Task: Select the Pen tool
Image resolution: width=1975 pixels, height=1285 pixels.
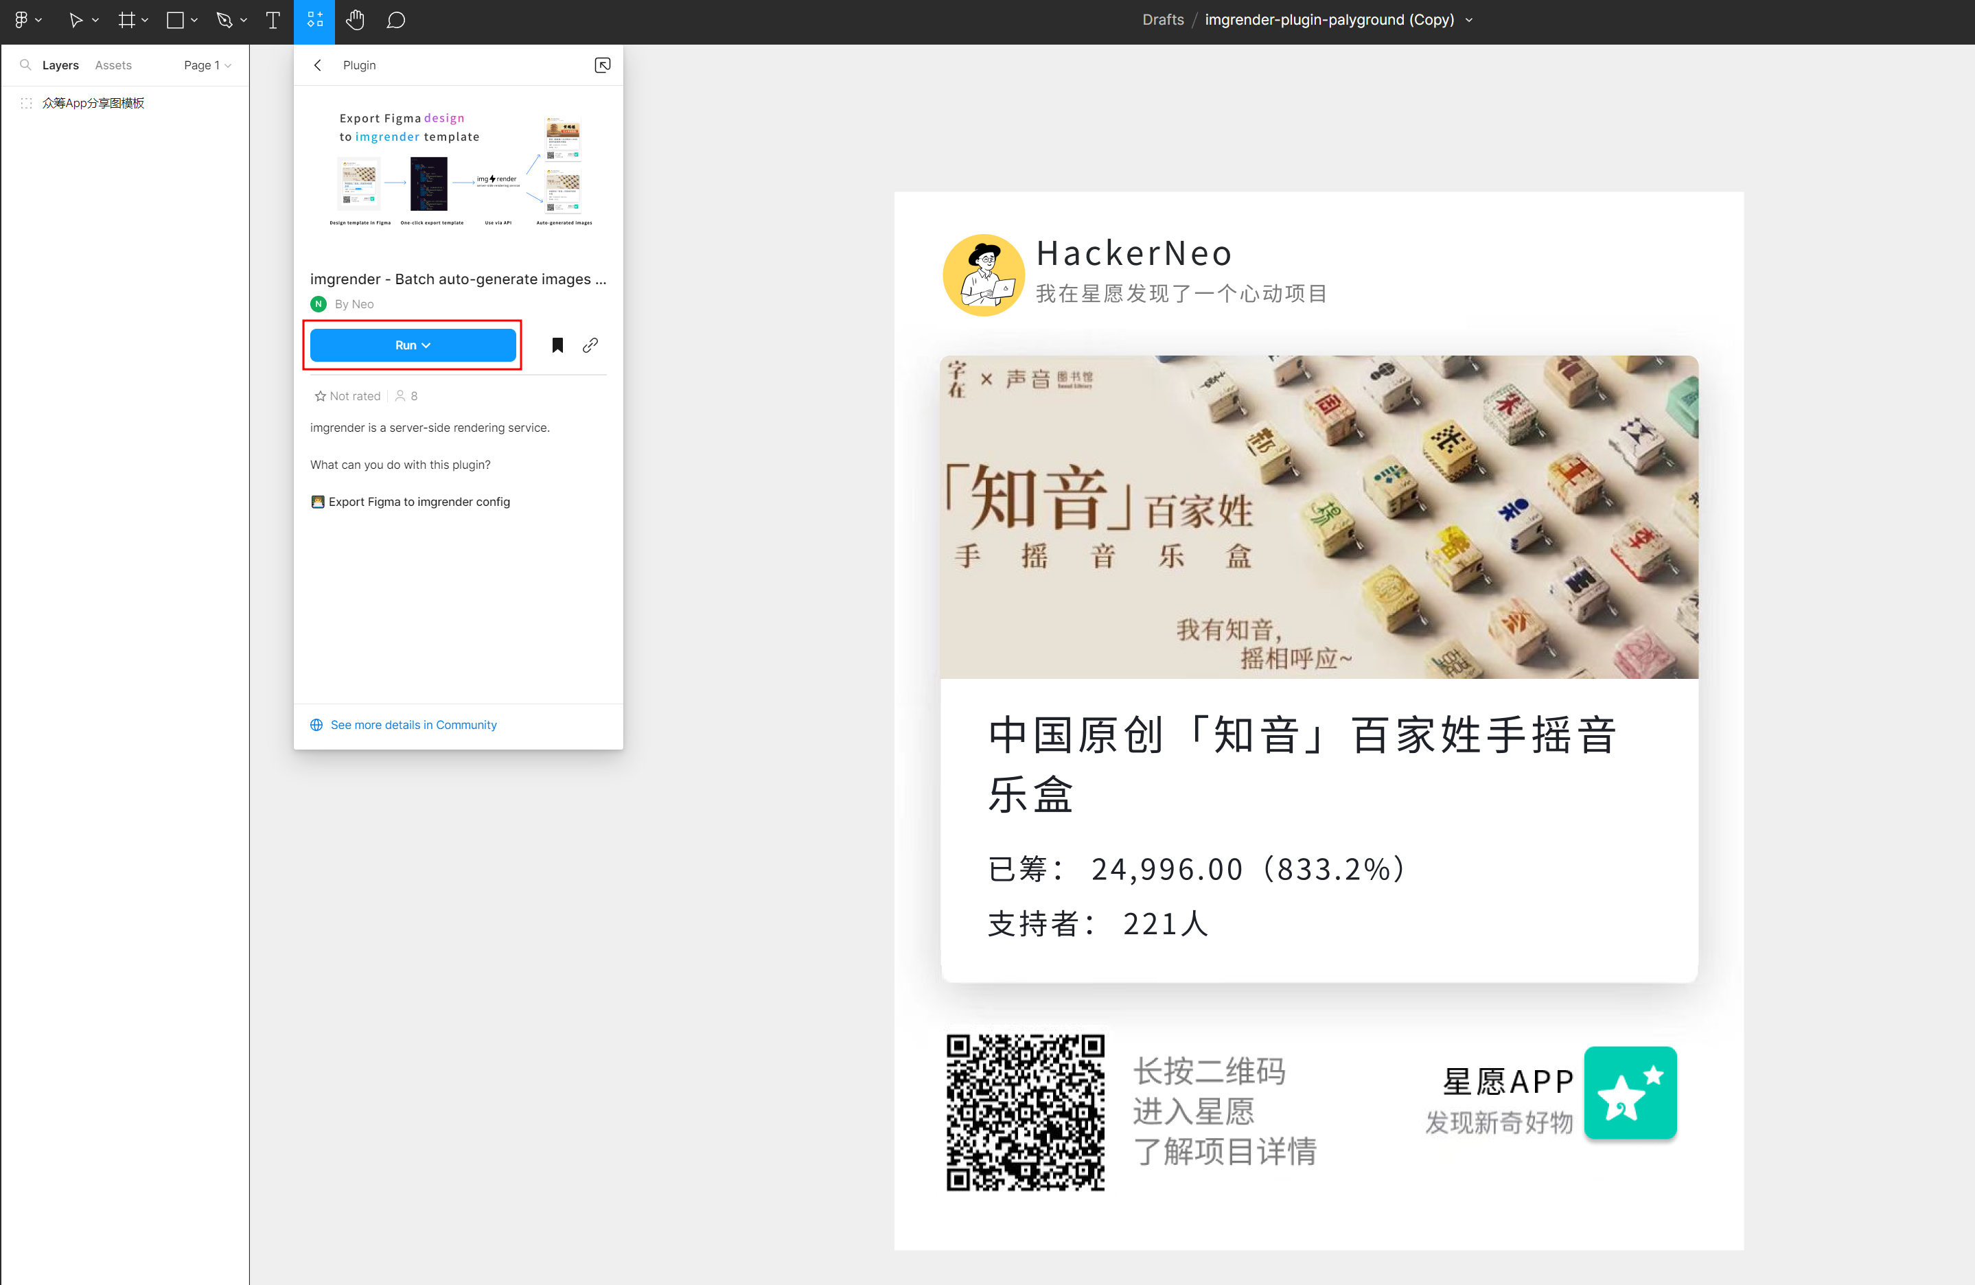Action: pos(224,20)
